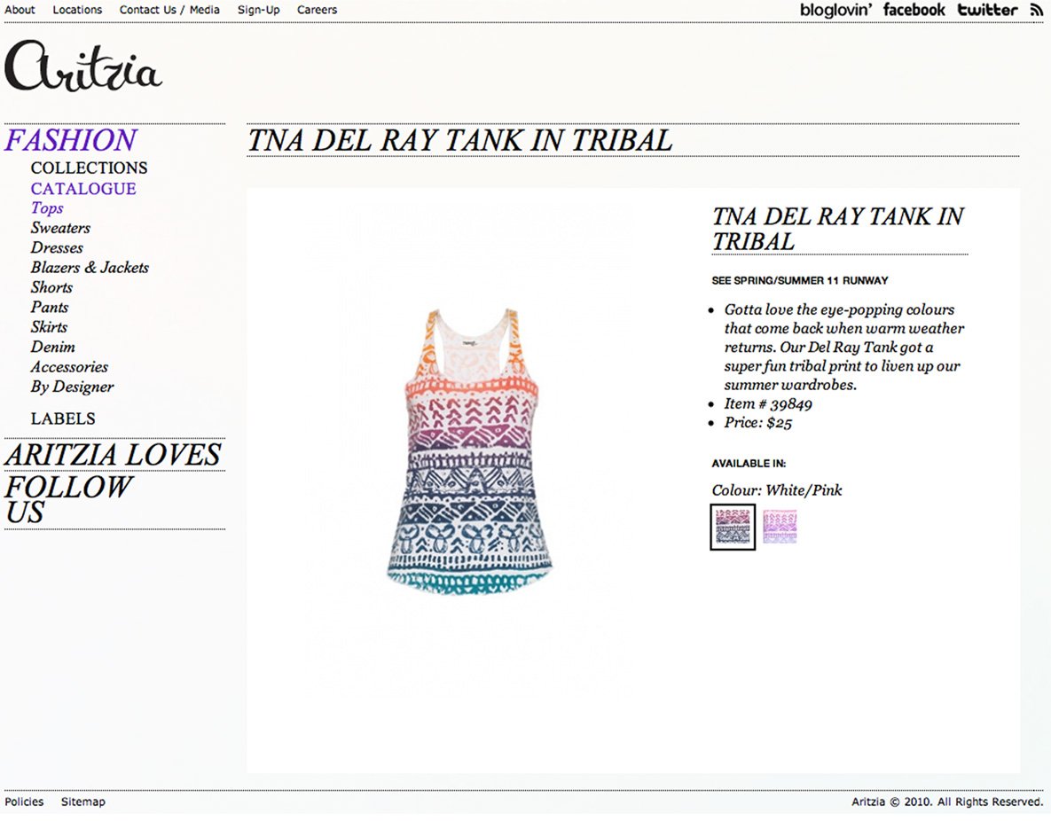
Task: Browse the Denim category
Action: [53, 347]
